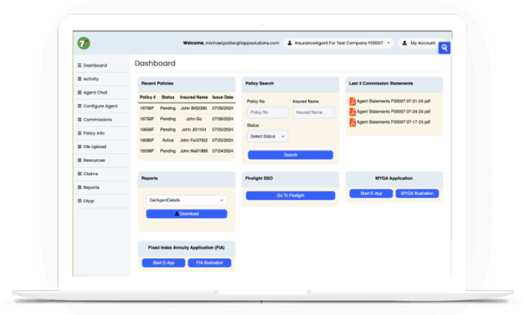Focus the Insured Name text field
This screenshot has height=315, width=523.
[x=313, y=113]
